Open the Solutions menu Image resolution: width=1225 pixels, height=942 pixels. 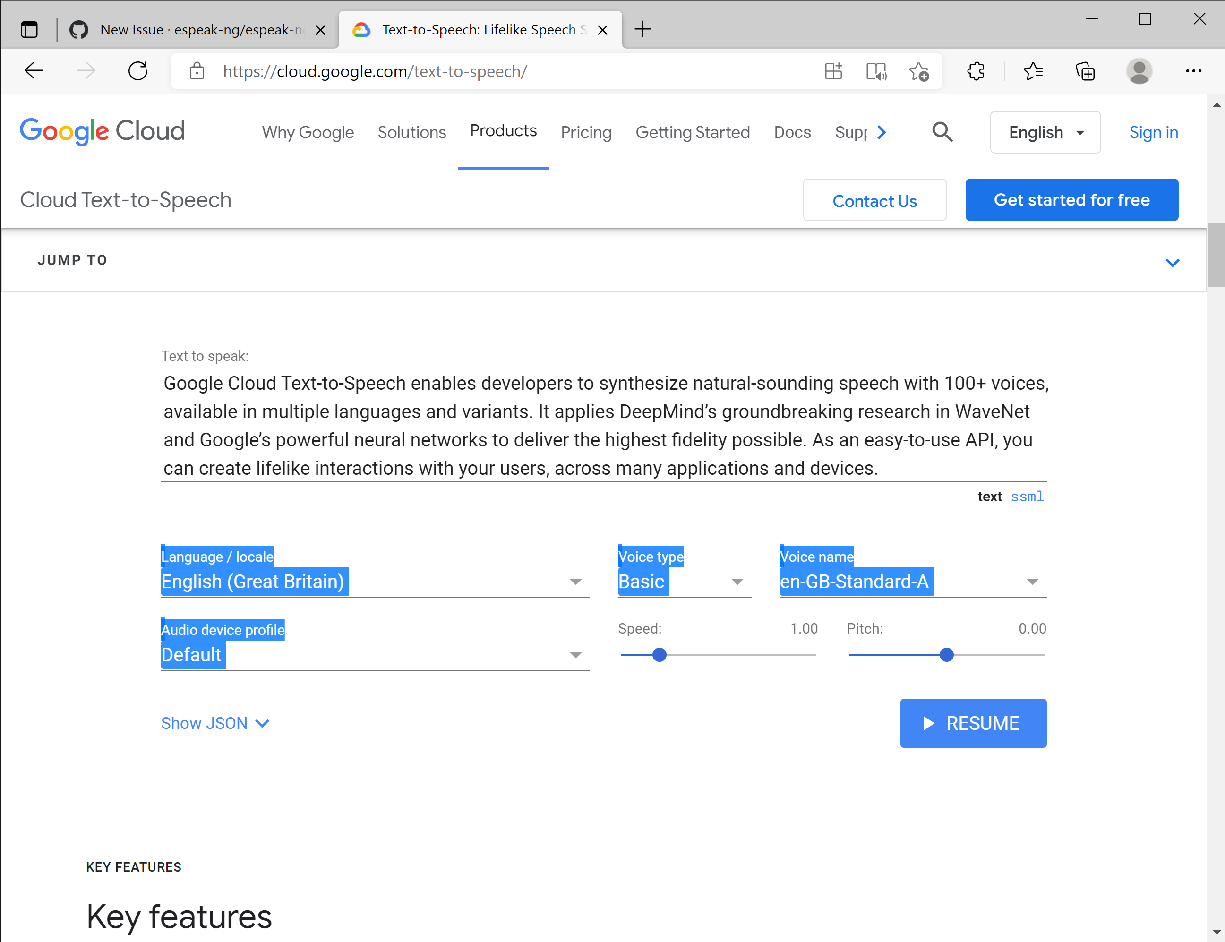(x=412, y=132)
